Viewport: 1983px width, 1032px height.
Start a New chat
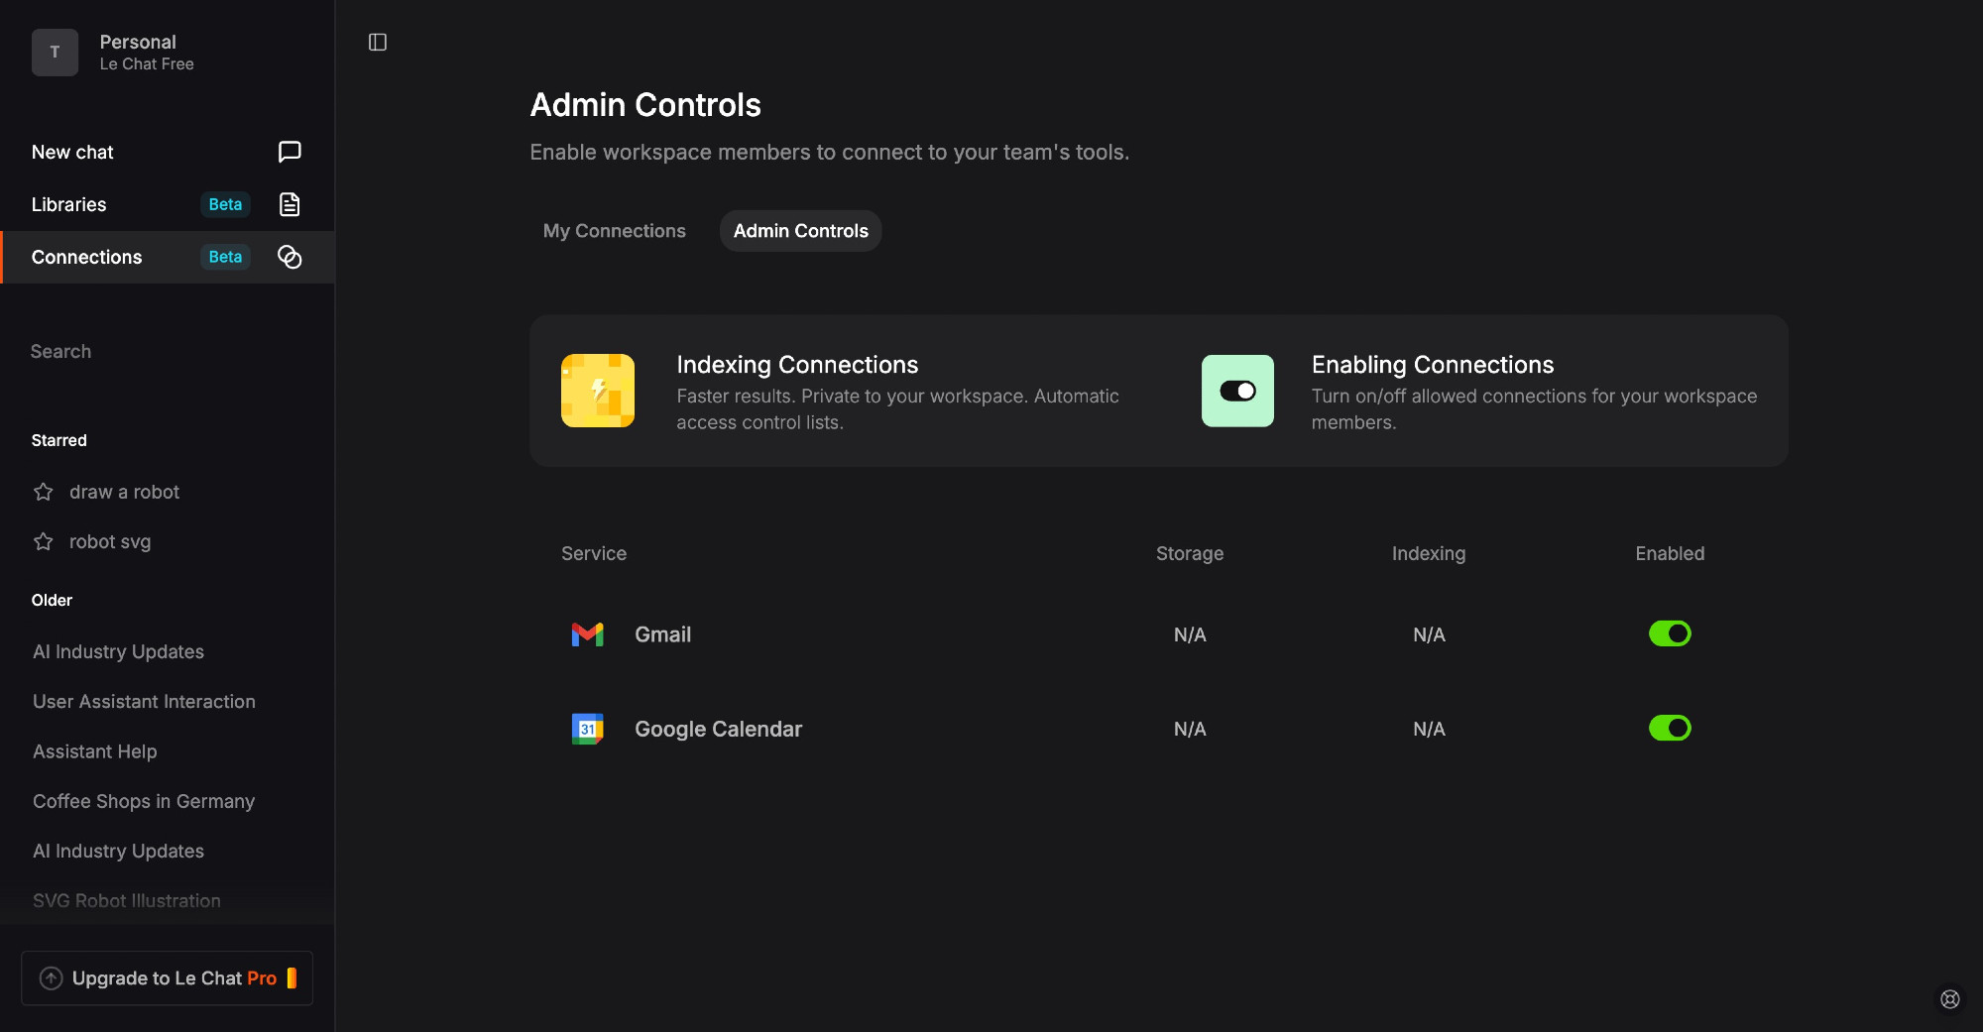167,152
